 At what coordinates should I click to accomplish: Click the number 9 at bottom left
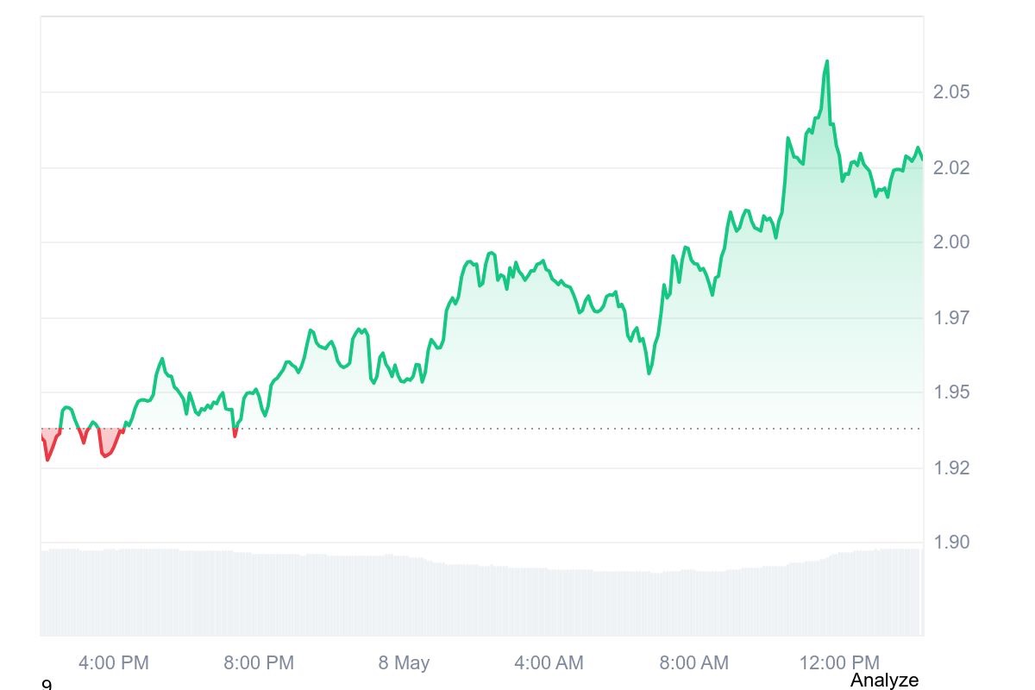click(x=47, y=685)
